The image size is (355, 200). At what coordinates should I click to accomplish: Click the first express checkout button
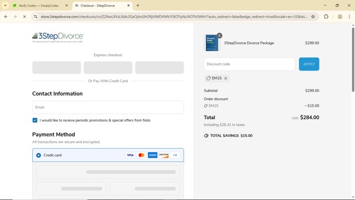57,68
